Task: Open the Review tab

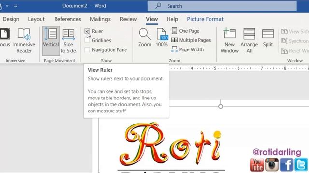Action: (128, 19)
